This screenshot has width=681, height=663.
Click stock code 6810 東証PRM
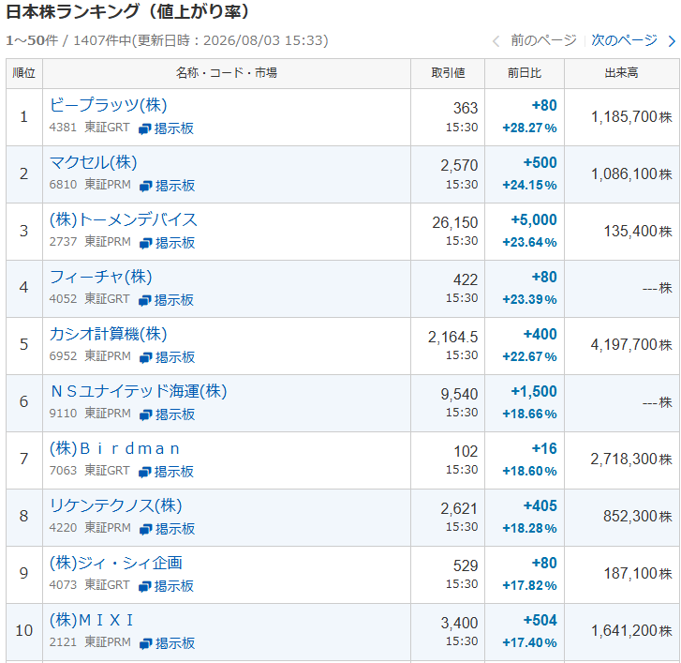pyautogui.click(x=90, y=185)
